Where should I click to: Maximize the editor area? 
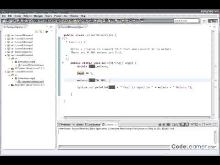pos(214,27)
